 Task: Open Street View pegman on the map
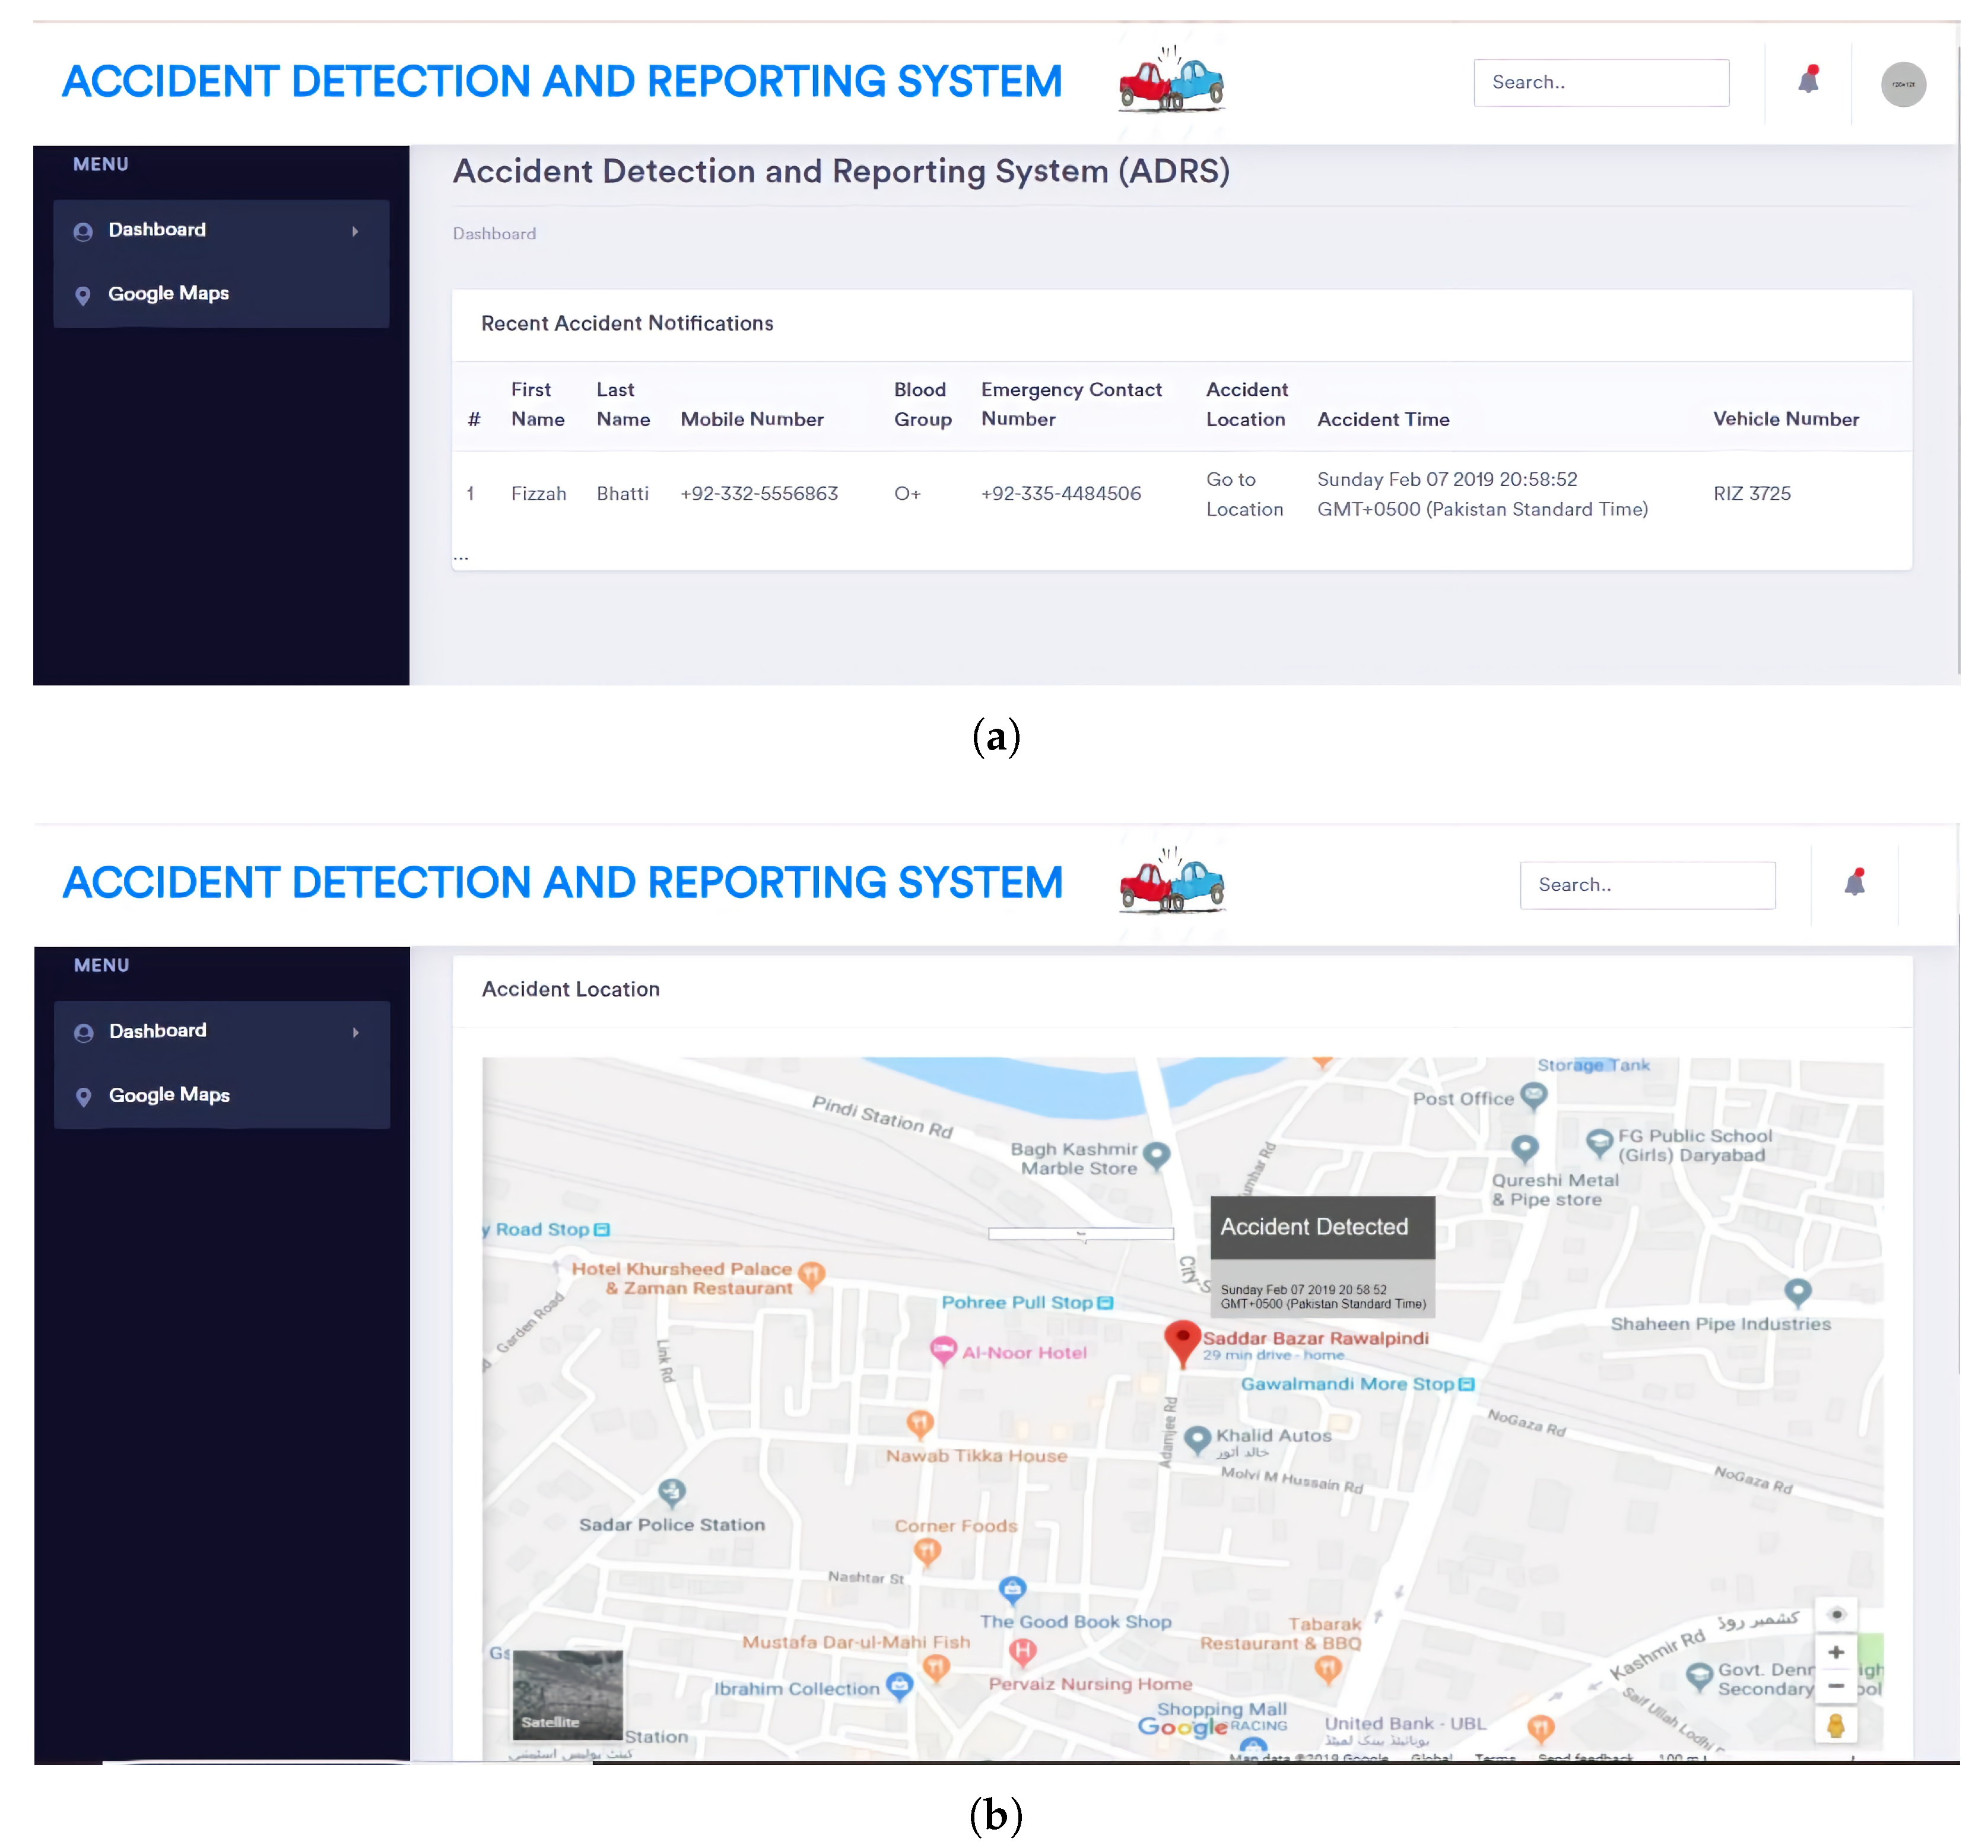(x=1835, y=1726)
